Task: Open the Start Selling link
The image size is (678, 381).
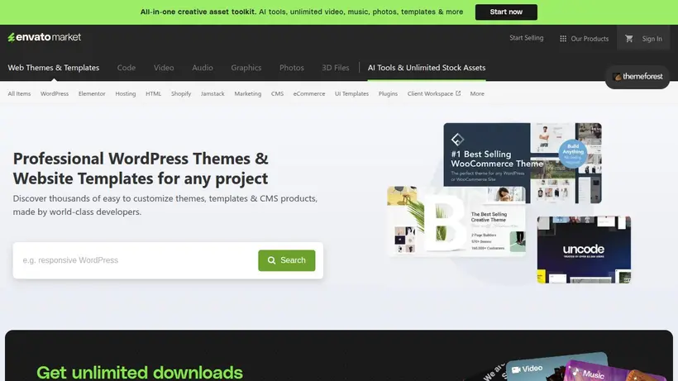Action: coord(526,38)
